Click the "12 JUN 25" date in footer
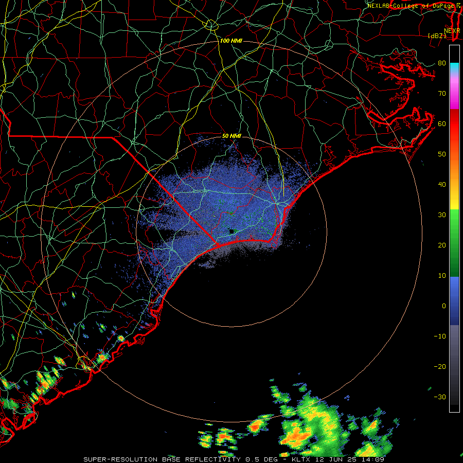 coord(336,459)
